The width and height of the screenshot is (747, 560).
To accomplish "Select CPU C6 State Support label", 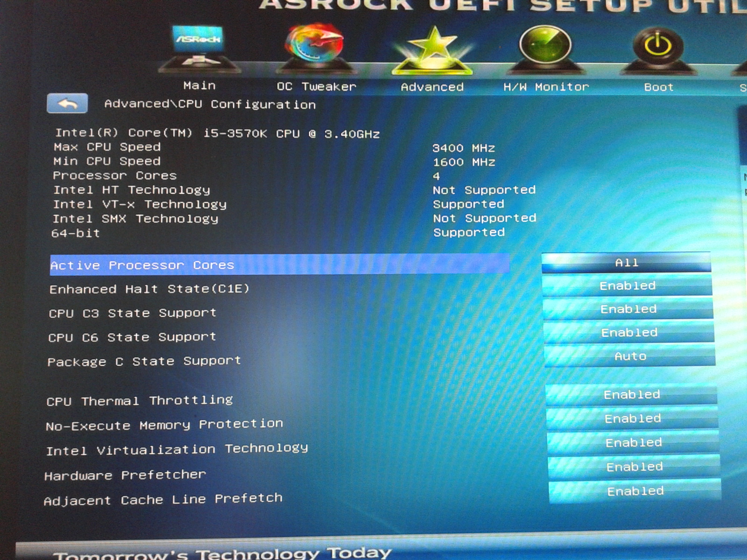I will (x=132, y=337).
